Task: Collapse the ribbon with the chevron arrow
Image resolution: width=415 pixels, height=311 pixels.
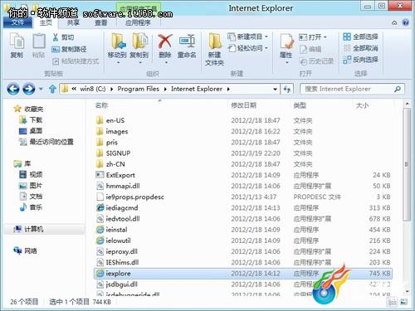Action: (x=394, y=22)
